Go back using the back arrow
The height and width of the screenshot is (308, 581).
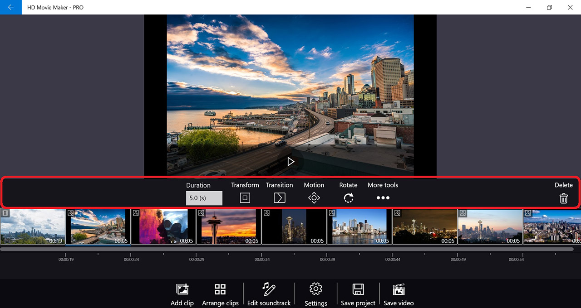click(x=11, y=7)
